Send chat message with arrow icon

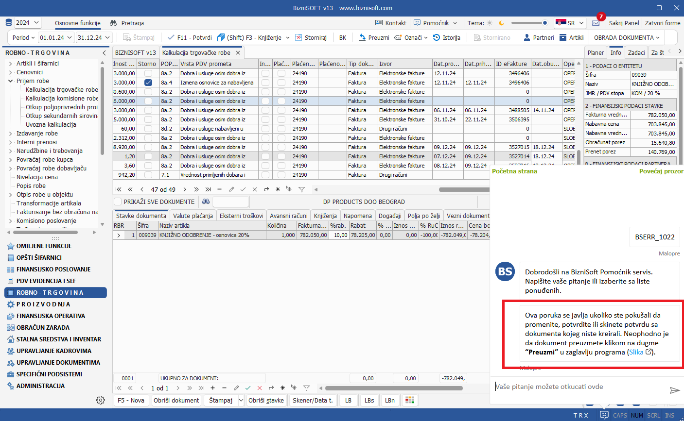[x=674, y=390]
